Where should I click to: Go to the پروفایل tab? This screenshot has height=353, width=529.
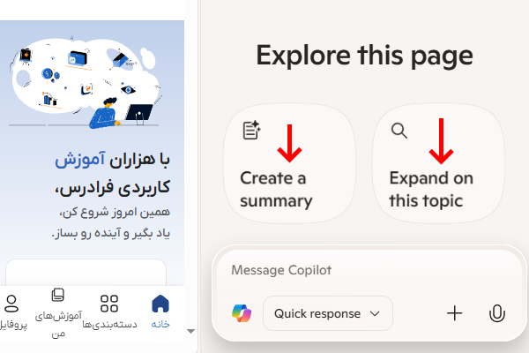11,312
